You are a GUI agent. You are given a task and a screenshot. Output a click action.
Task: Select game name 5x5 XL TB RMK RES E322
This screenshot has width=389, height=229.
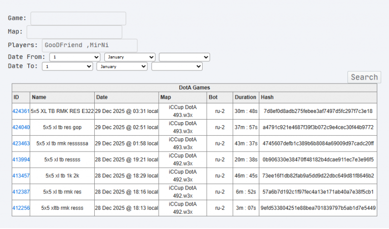[x=62, y=111]
